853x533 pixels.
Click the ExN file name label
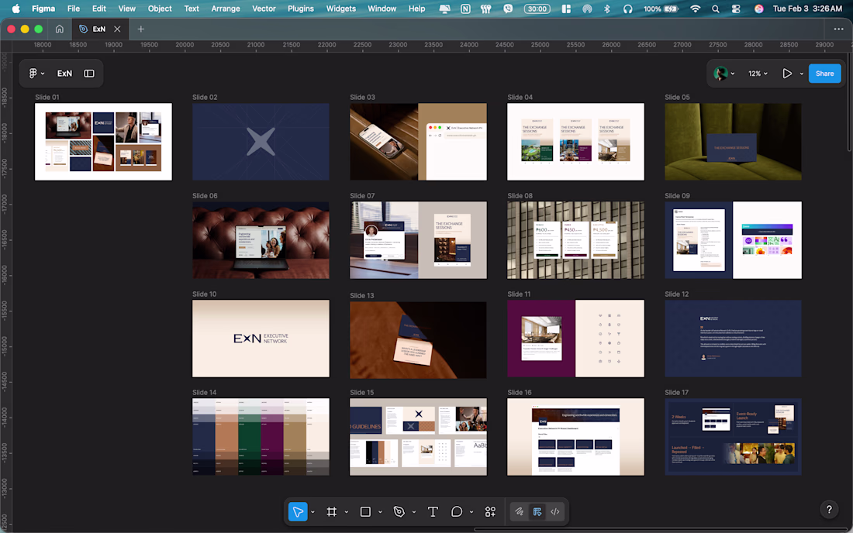pyautogui.click(x=64, y=74)
